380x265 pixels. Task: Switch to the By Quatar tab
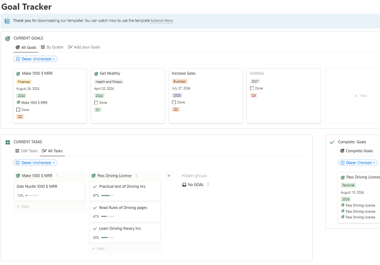(x=52, y=47)
